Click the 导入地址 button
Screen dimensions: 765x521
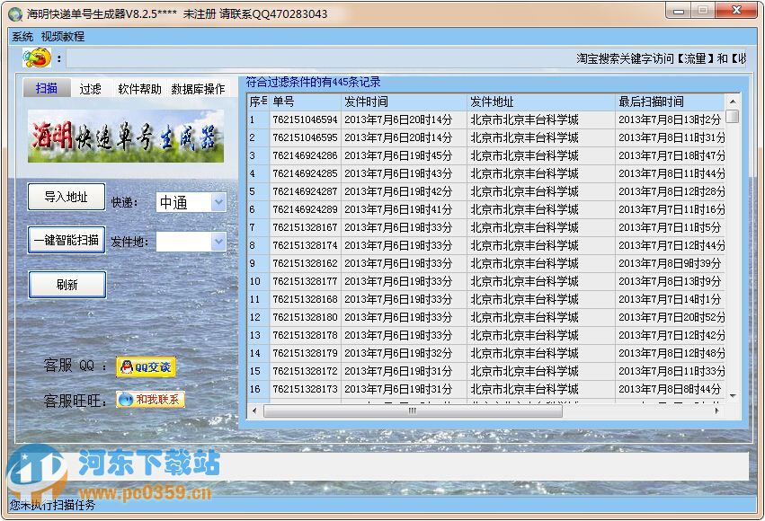(x=67, y=197)
